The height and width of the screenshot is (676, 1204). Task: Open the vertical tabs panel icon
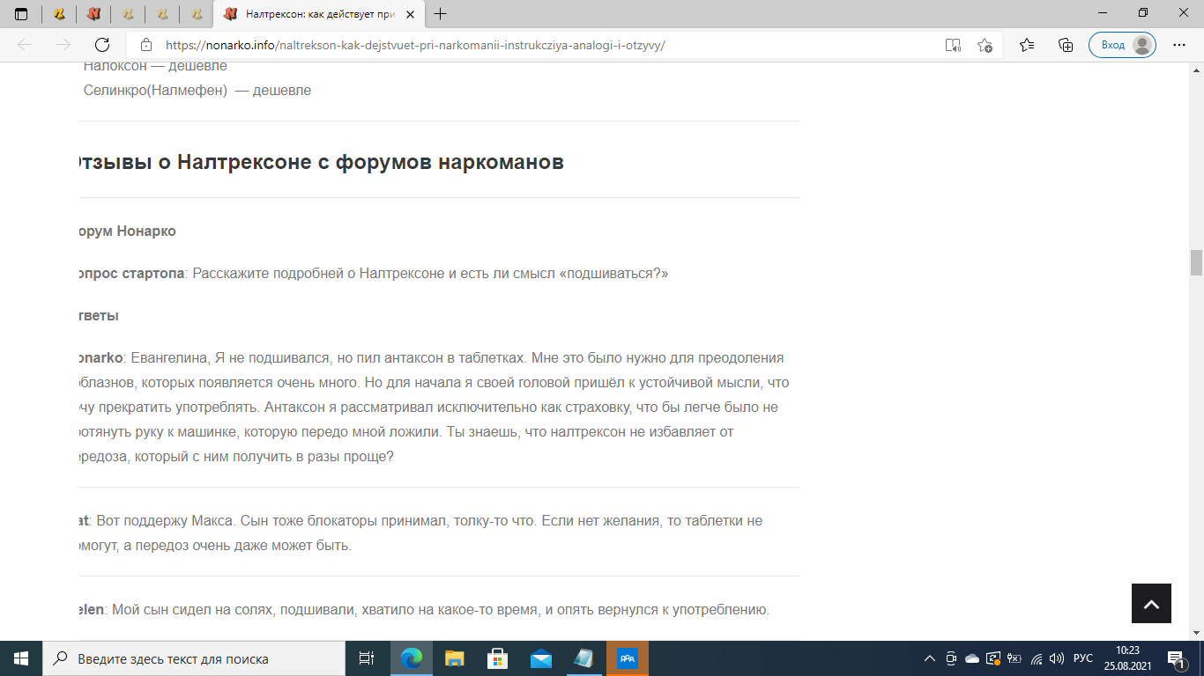click(x=21, y=14)
